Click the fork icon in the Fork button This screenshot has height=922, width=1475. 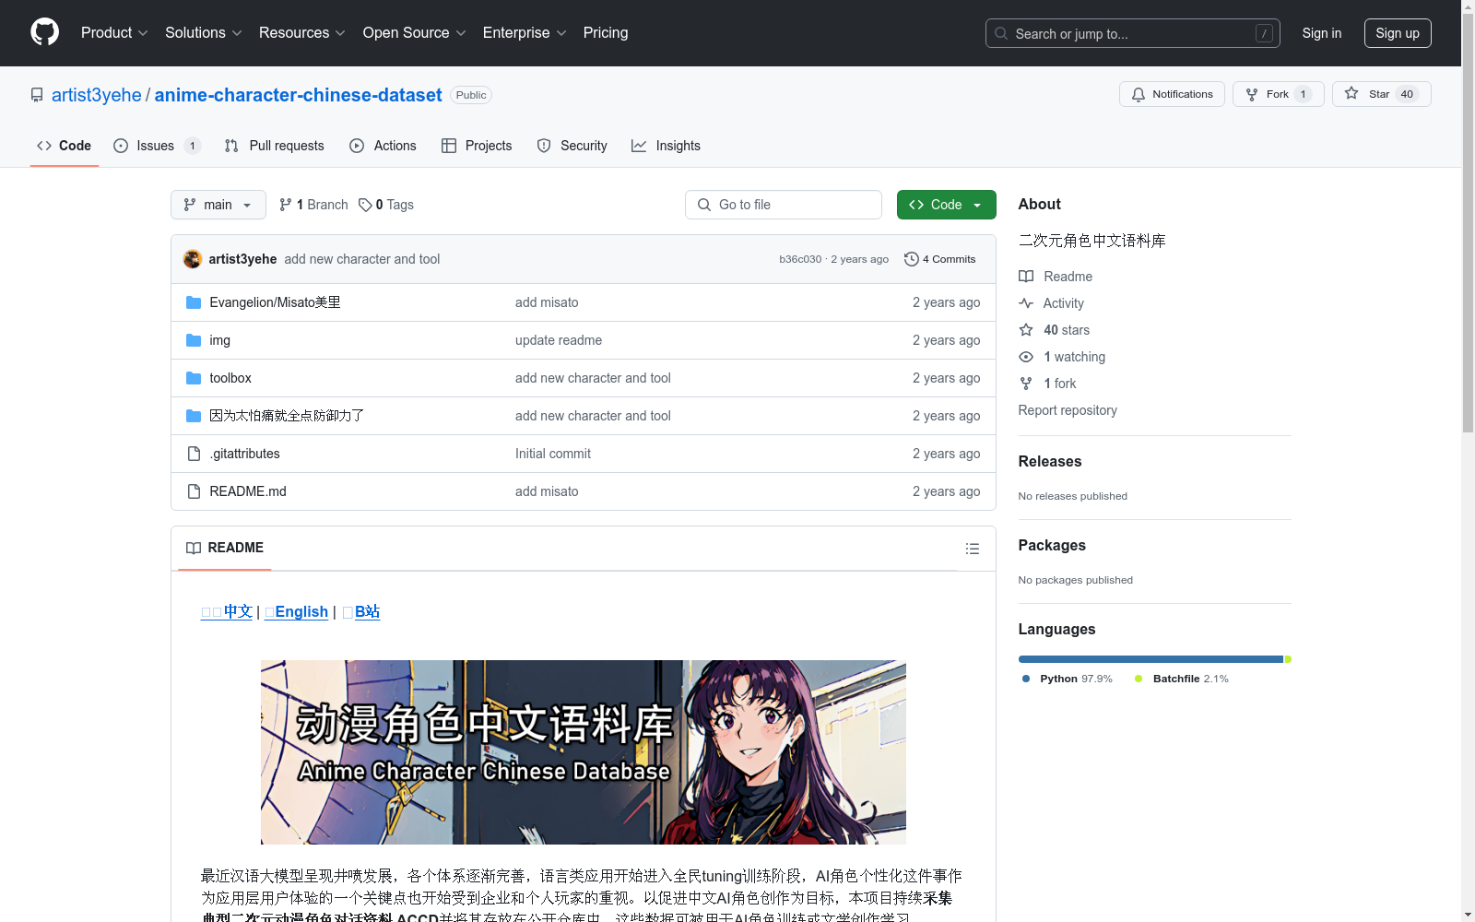click(1252, 94)
